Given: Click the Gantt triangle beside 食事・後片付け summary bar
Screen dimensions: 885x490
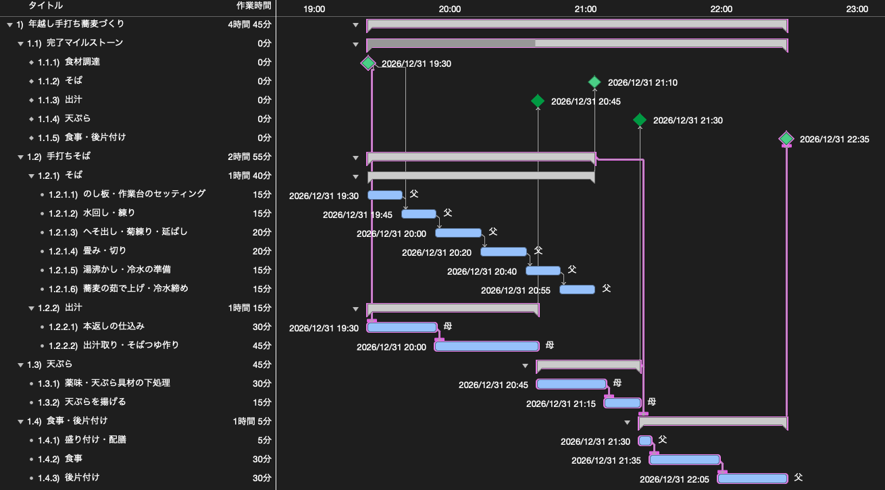Looking at the screenshot, I should tap(627, 423).
